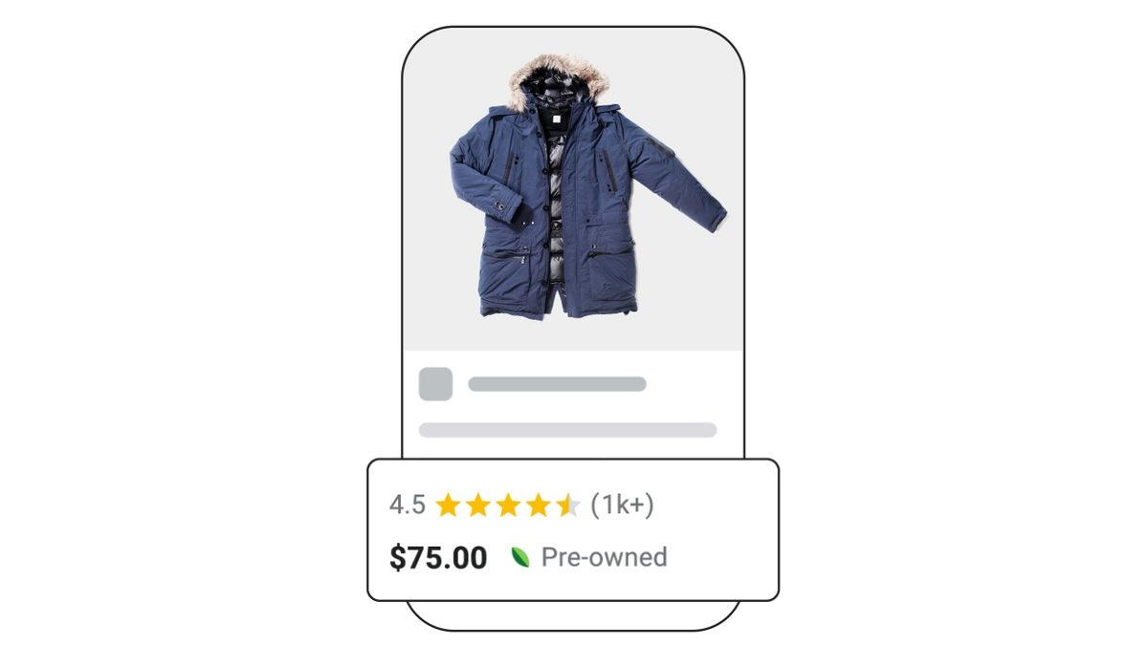This screenshot has height=645, width=1148.
Task: Click the third gold rating star
Action: point(508,505)
